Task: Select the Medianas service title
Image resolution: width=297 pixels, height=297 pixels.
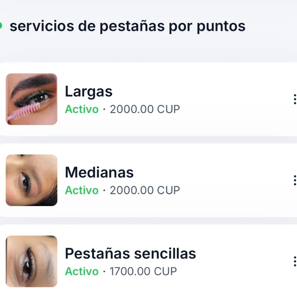Action: [99, 172]
